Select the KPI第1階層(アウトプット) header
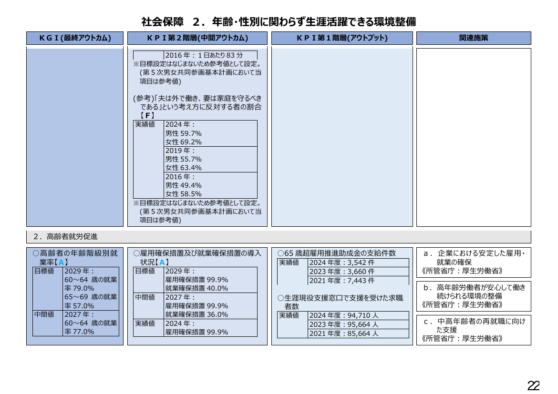 tap(342, 38)
